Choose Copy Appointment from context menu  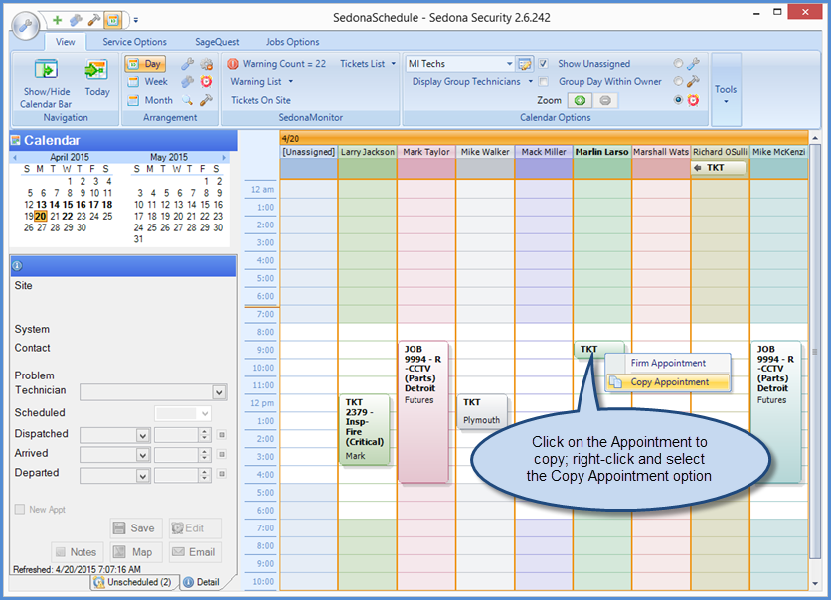(x=668, y=382)
